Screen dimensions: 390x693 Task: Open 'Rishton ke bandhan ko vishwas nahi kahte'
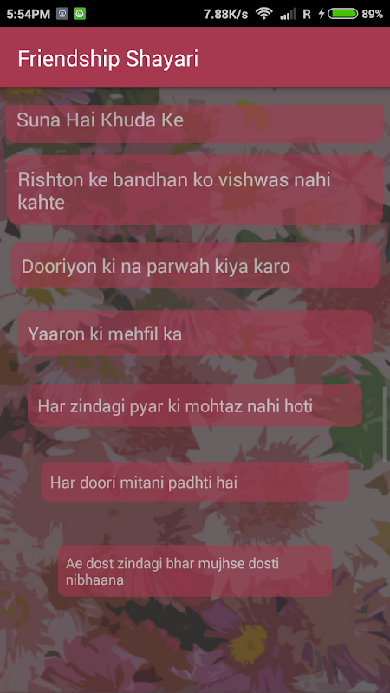[x=194, y=190]
